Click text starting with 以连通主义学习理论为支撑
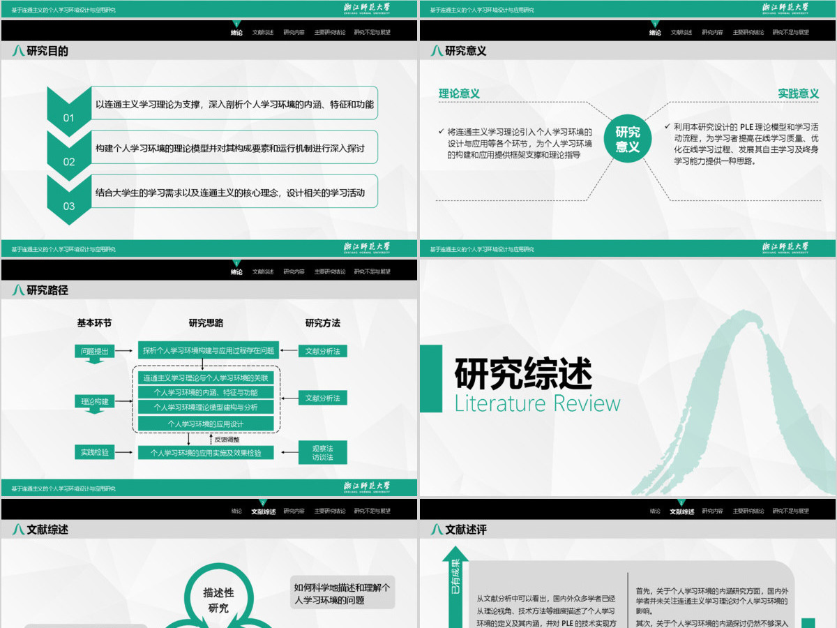Screen dimensions: 837x628 [235, 105]
